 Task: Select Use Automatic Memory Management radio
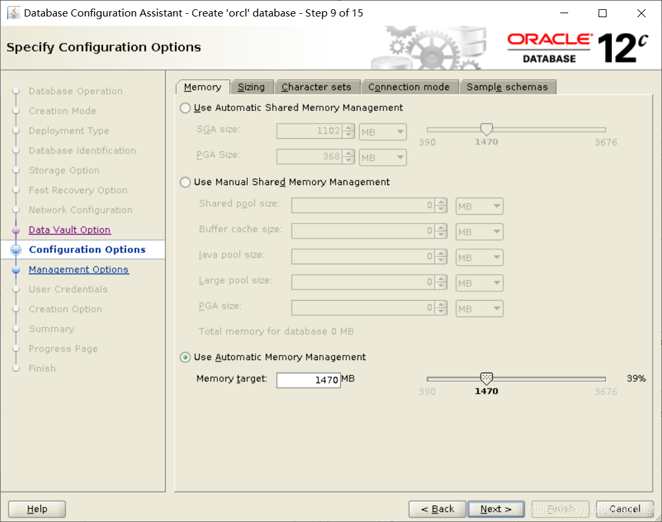click(x=185, y=357)
